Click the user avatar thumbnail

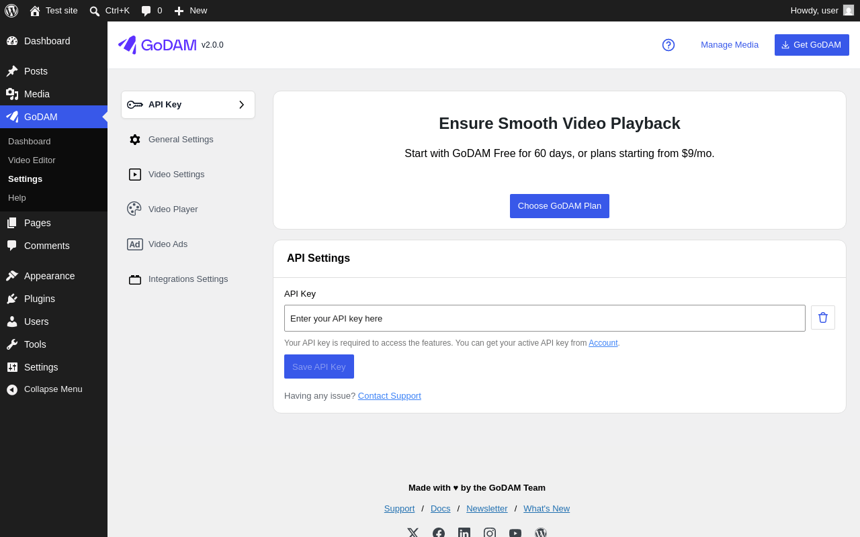tap(849, 11)
